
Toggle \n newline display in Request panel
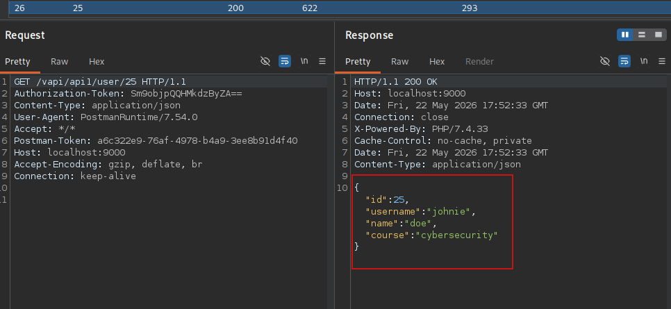click(x=304, y=61)
